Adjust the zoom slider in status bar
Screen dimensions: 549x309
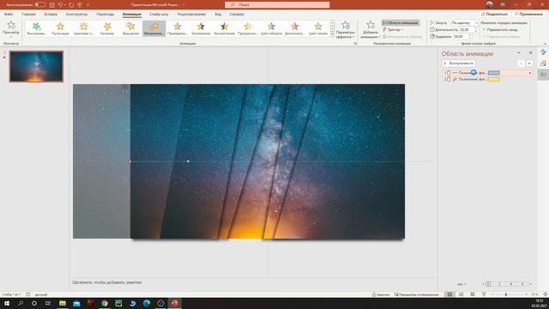point(506,294)
